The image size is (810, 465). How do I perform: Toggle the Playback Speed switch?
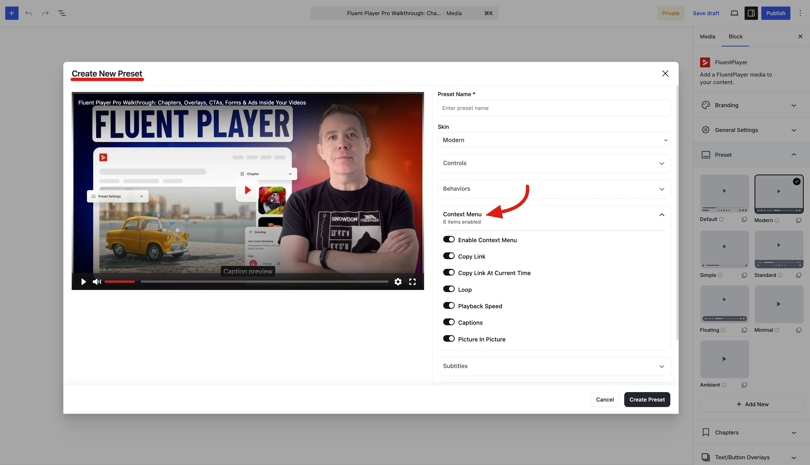click(x=449, y=306)
